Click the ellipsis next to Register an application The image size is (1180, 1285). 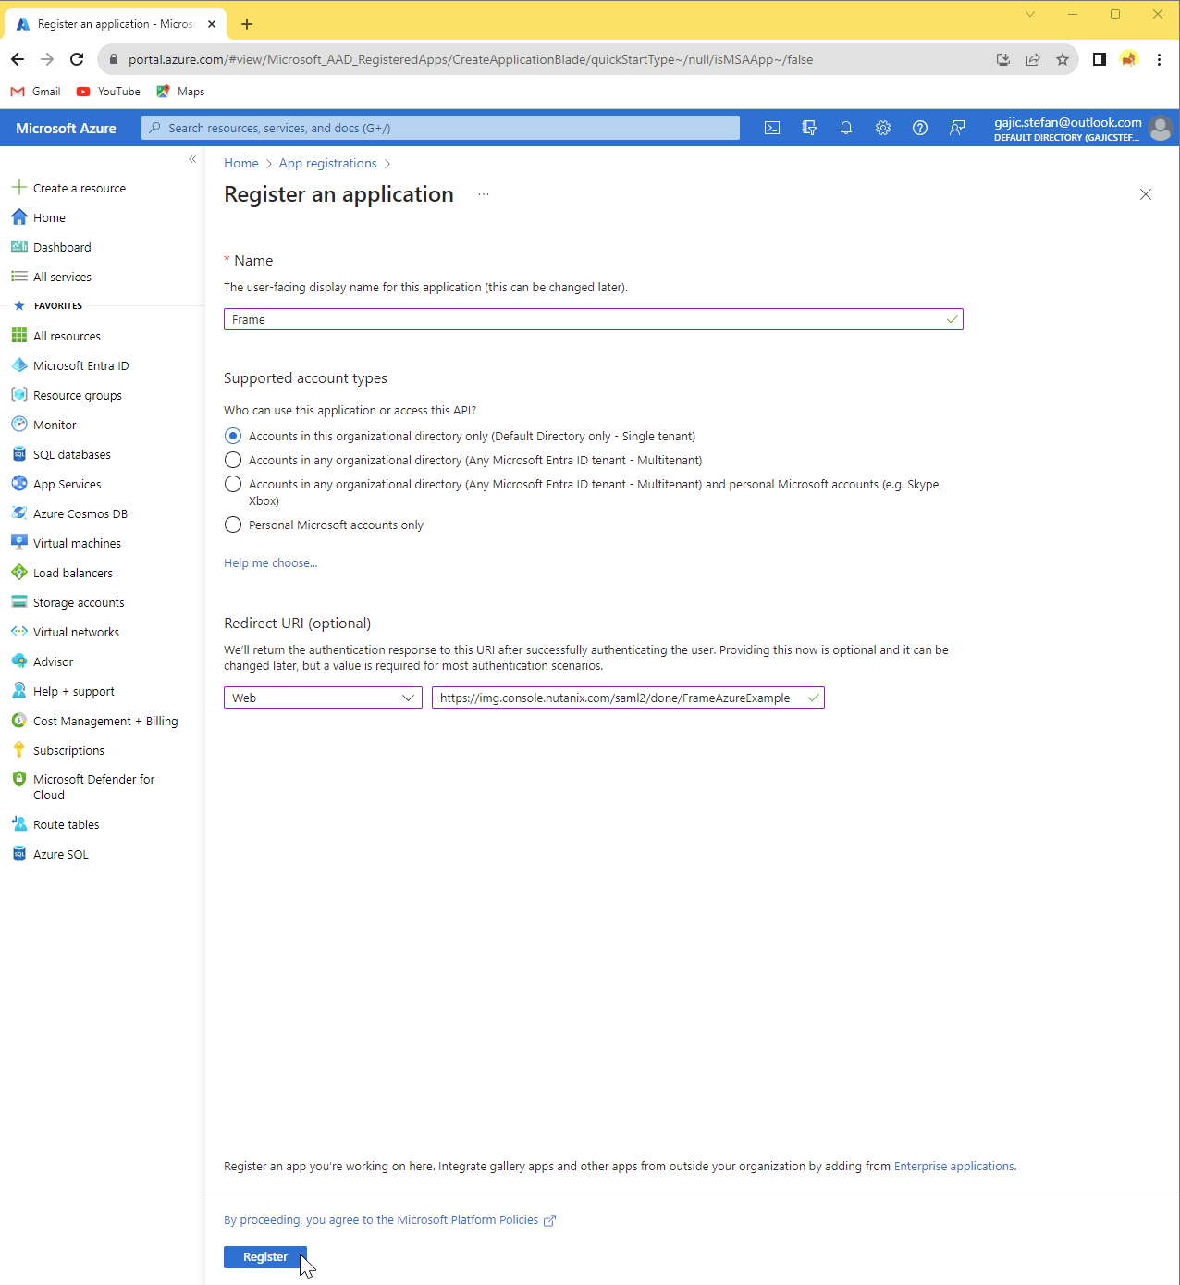(x=484, y=194)
